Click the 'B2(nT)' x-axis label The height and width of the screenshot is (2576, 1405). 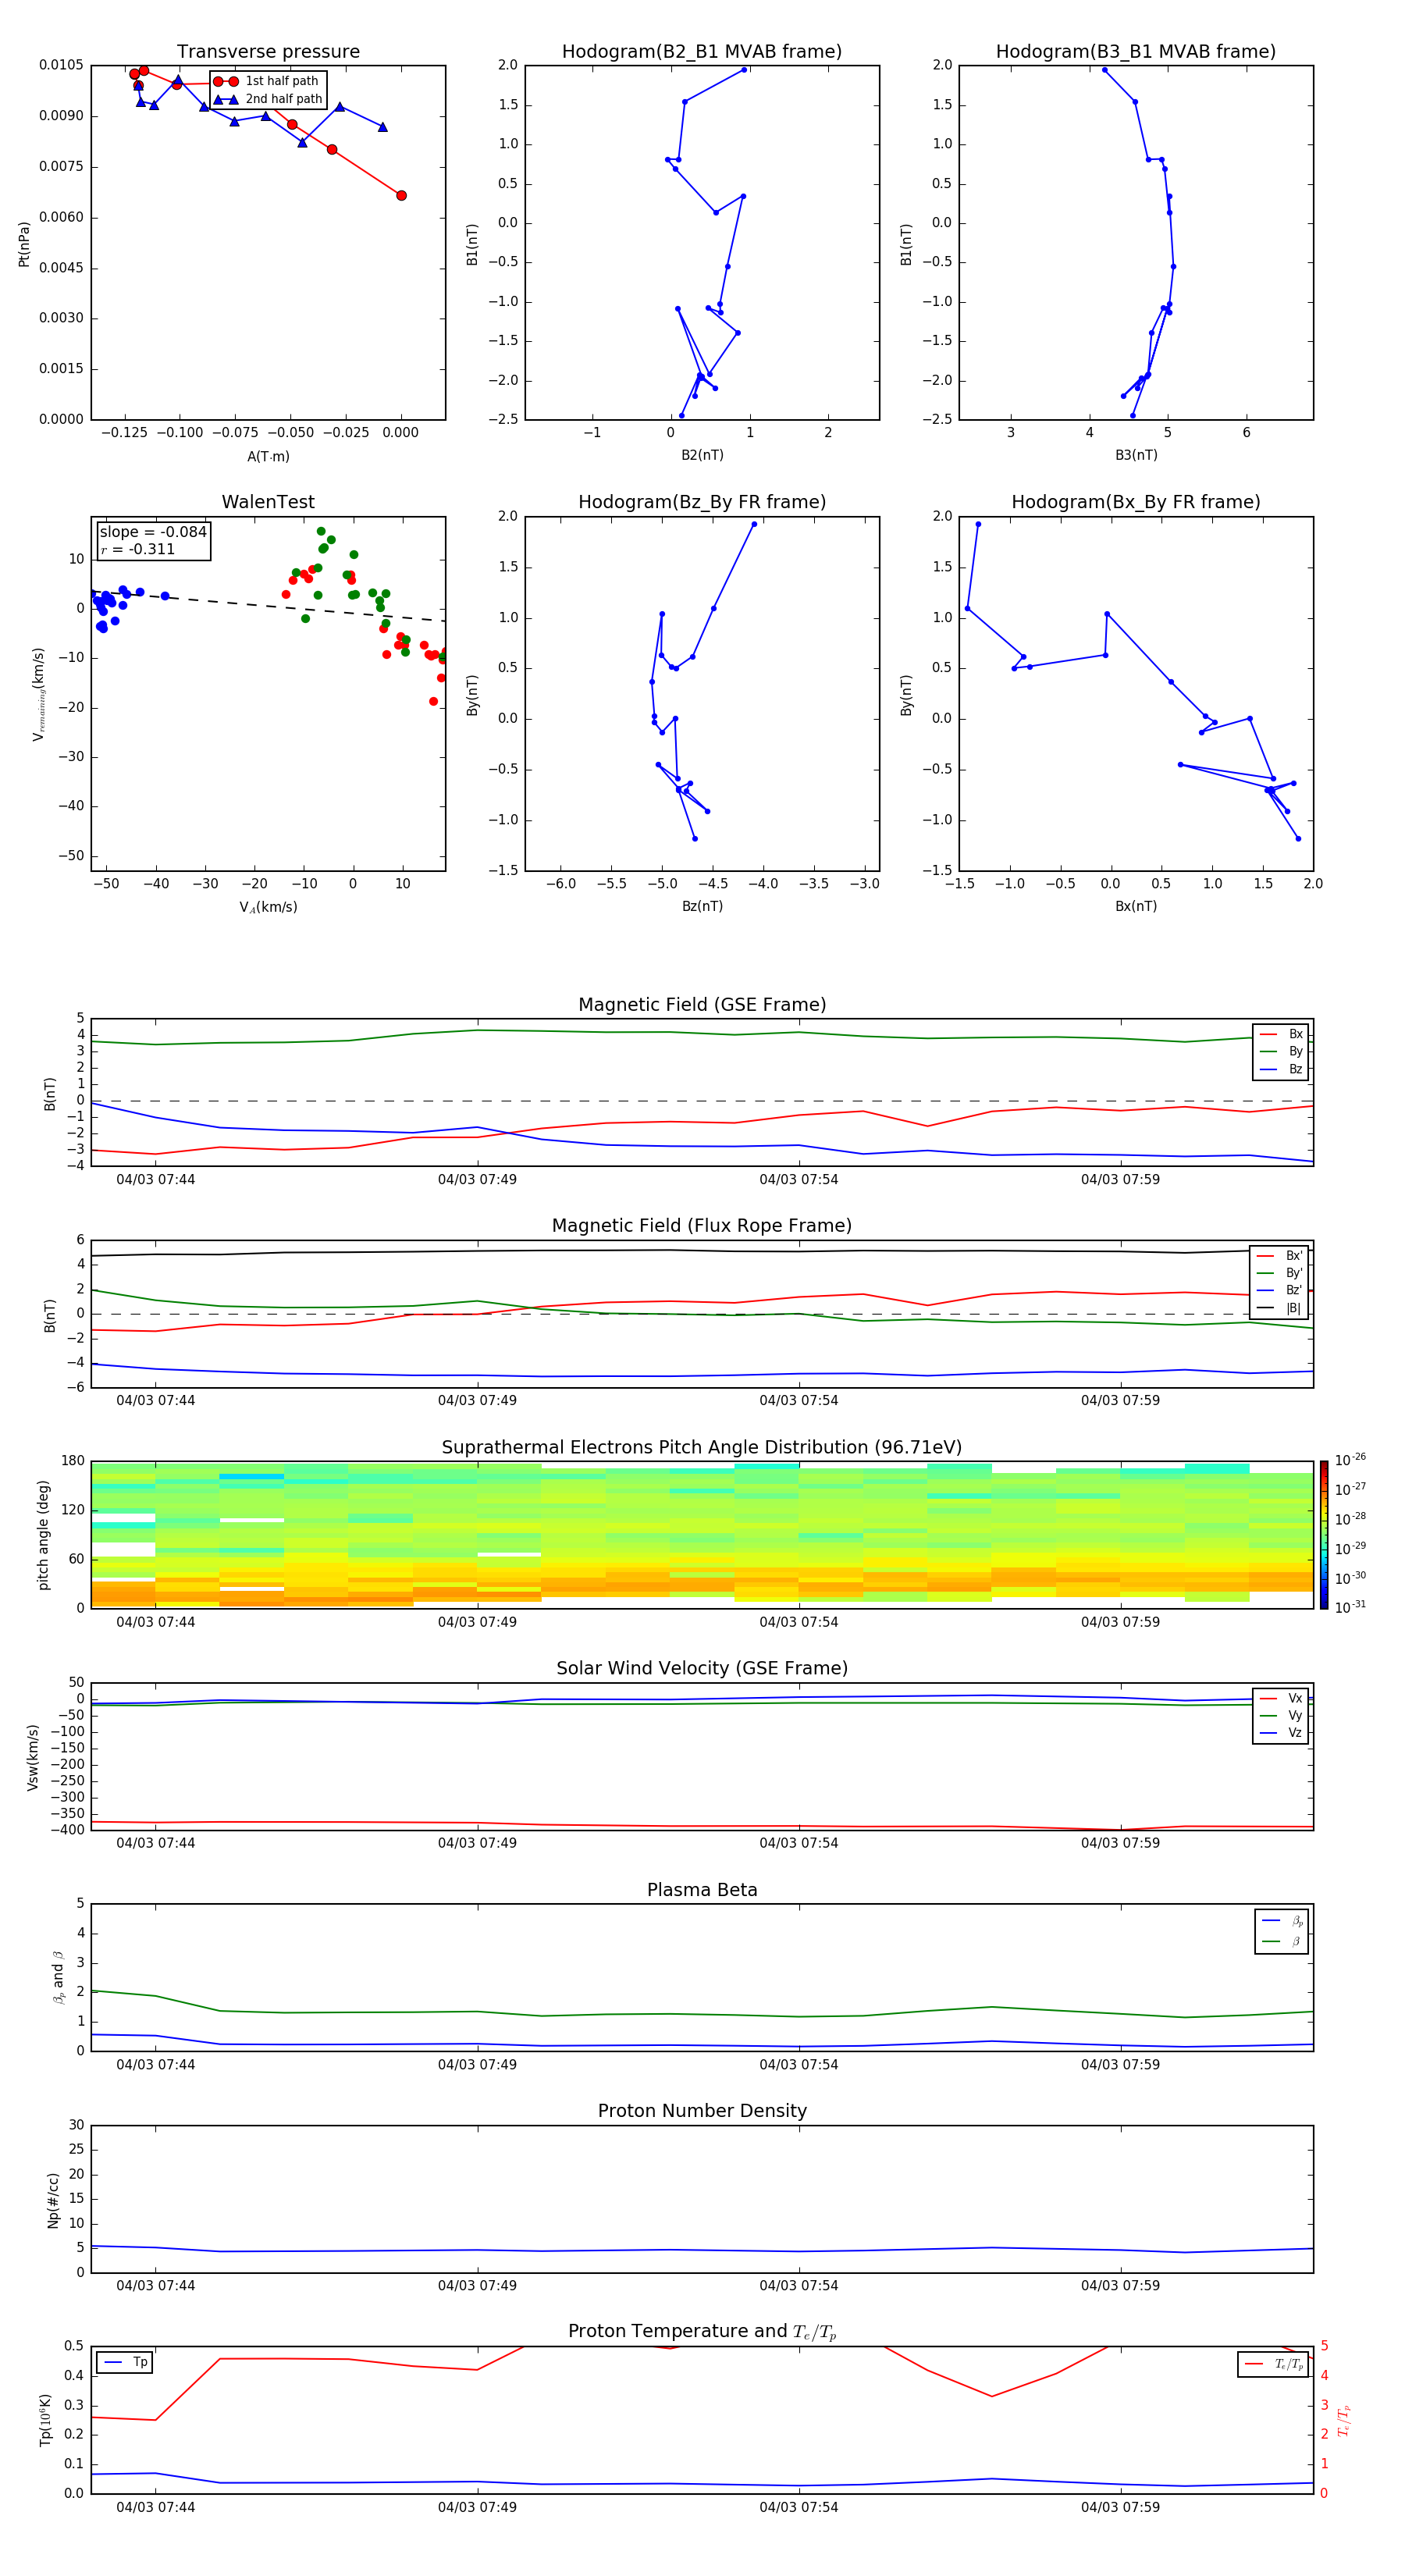(702, 455)
